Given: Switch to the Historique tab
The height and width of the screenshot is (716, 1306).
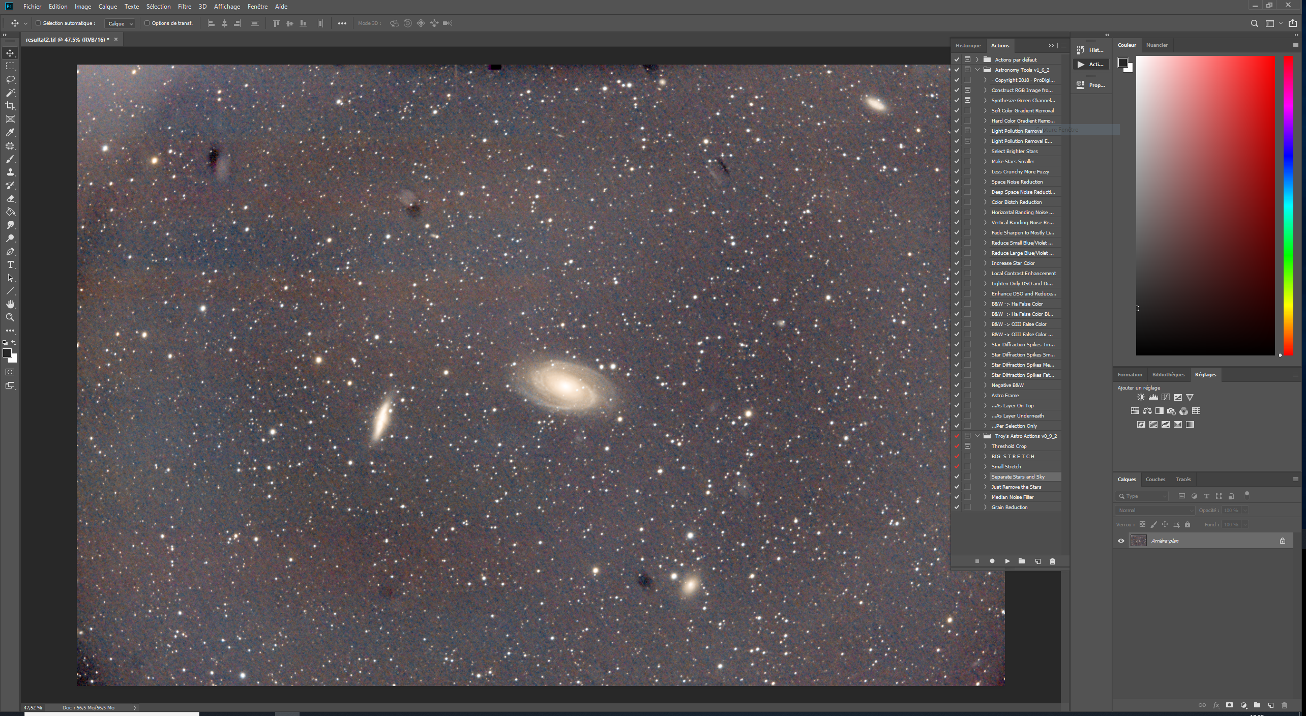Looking at the screenshot, I should [968, 45].
